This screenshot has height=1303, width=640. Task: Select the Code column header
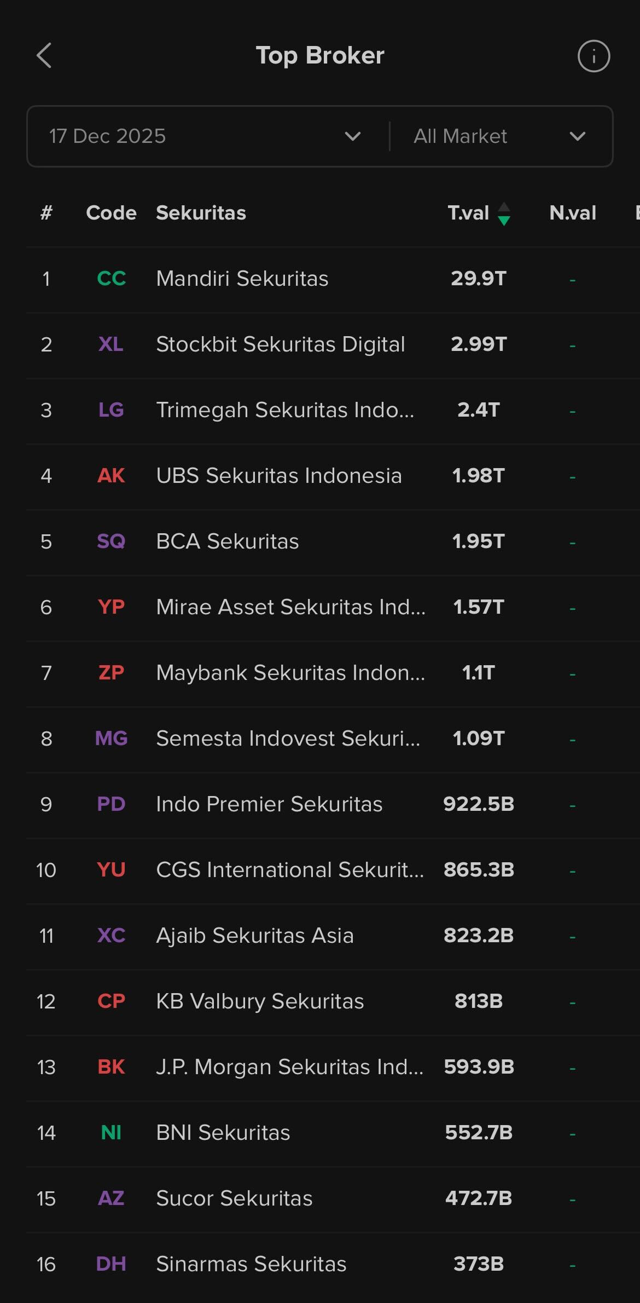(x=111, y=213)
